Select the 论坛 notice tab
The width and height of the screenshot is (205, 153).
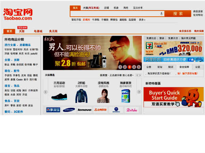(x=160, y=67)
